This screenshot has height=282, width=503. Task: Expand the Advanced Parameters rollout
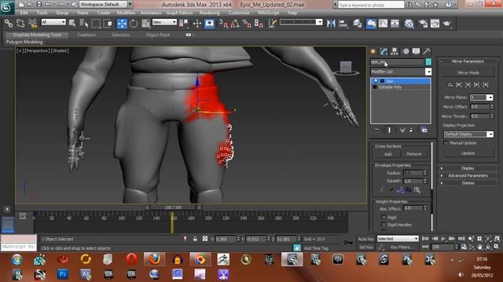pyautogui.click(x=468, y=175)
